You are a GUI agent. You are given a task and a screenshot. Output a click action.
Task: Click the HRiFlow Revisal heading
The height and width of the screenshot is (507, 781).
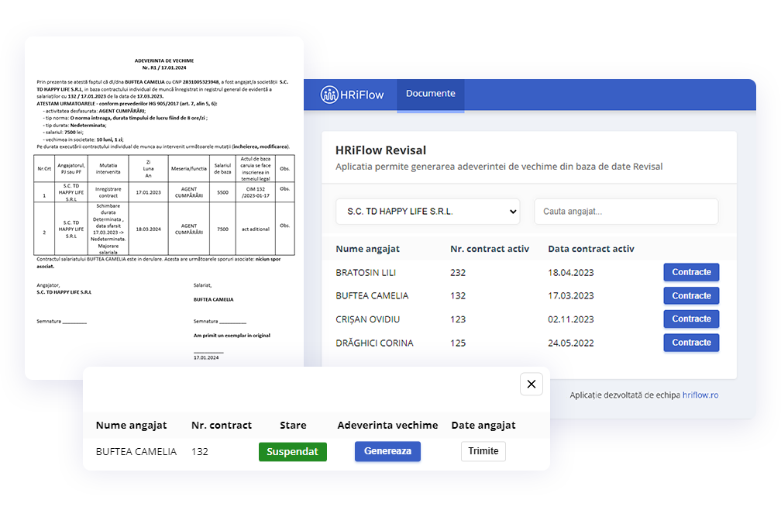coord(381,150)
